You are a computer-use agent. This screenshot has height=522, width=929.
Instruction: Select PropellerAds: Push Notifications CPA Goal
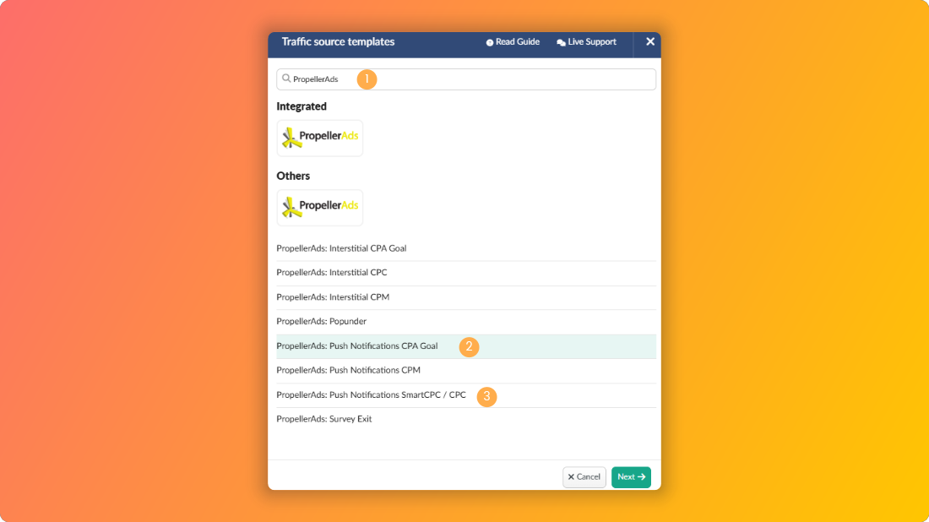(x=465, y=346)
